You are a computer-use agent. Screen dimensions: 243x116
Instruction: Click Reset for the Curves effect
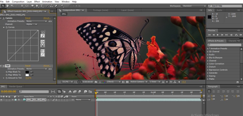pos(28,18)
